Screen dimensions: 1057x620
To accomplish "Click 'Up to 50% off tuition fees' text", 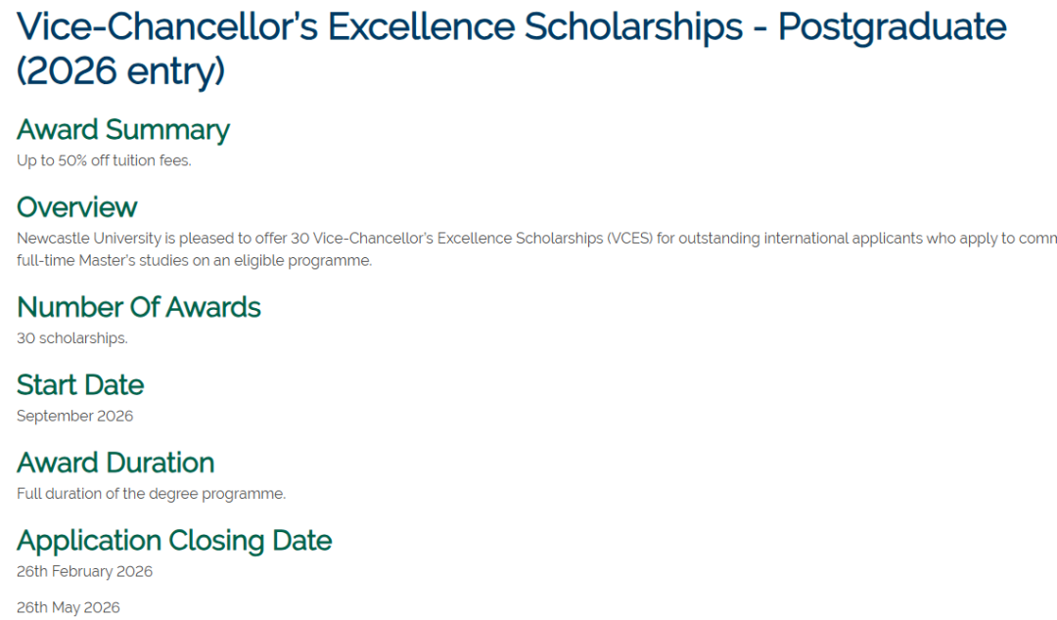I will coord(104,161).
